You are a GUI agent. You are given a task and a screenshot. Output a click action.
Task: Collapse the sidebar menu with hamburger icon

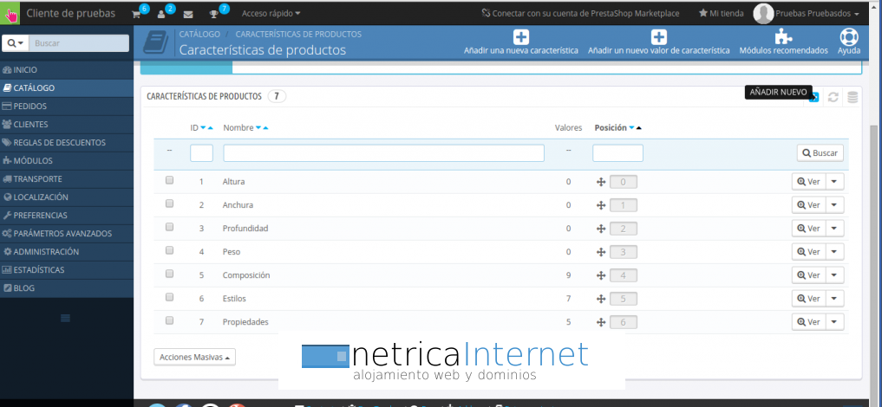pyautogui.click(x=65, y=319)
